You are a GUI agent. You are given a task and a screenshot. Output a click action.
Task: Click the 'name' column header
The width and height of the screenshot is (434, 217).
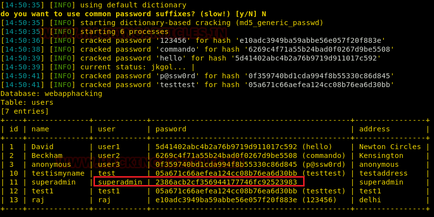40,129
